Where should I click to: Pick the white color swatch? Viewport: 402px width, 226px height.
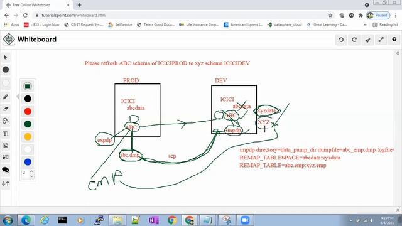(x=28, y=149)
